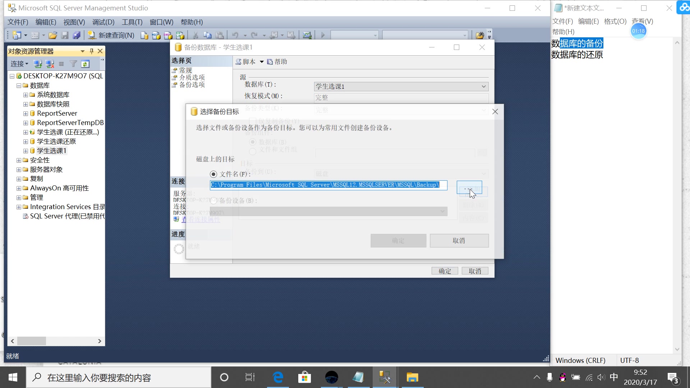Click the XMLA query icon
Viewport: 690px width, 388px height.
(180, 35)
